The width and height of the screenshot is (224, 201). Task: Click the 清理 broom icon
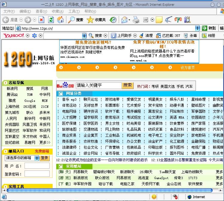tap(141, 35)
